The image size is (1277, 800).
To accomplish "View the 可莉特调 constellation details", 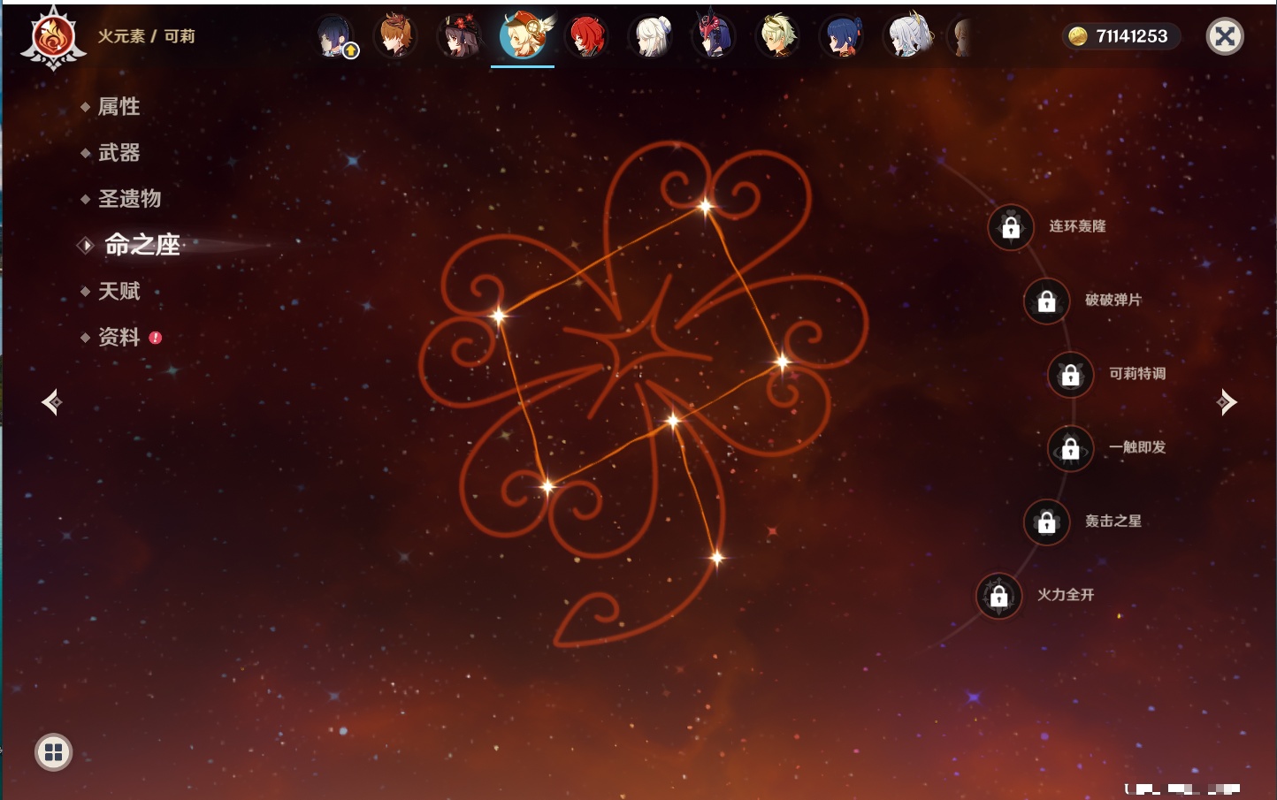I will 1137,374.
